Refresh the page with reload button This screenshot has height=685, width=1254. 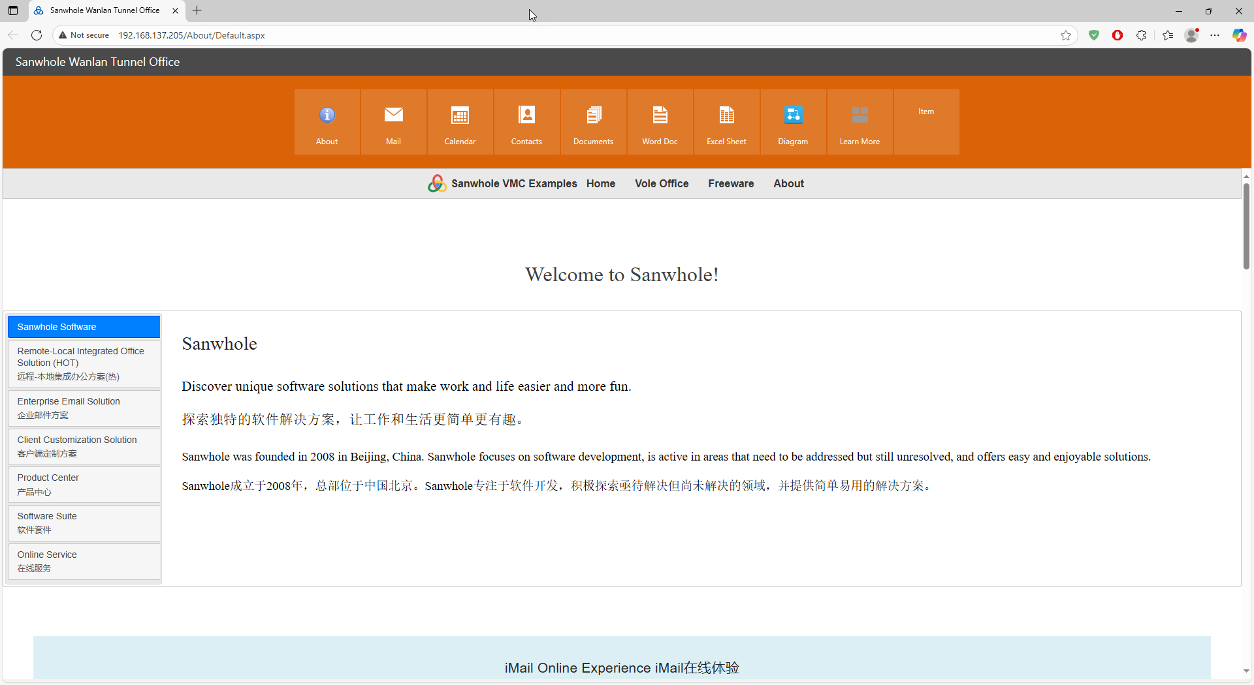click(x=37, y=35)
